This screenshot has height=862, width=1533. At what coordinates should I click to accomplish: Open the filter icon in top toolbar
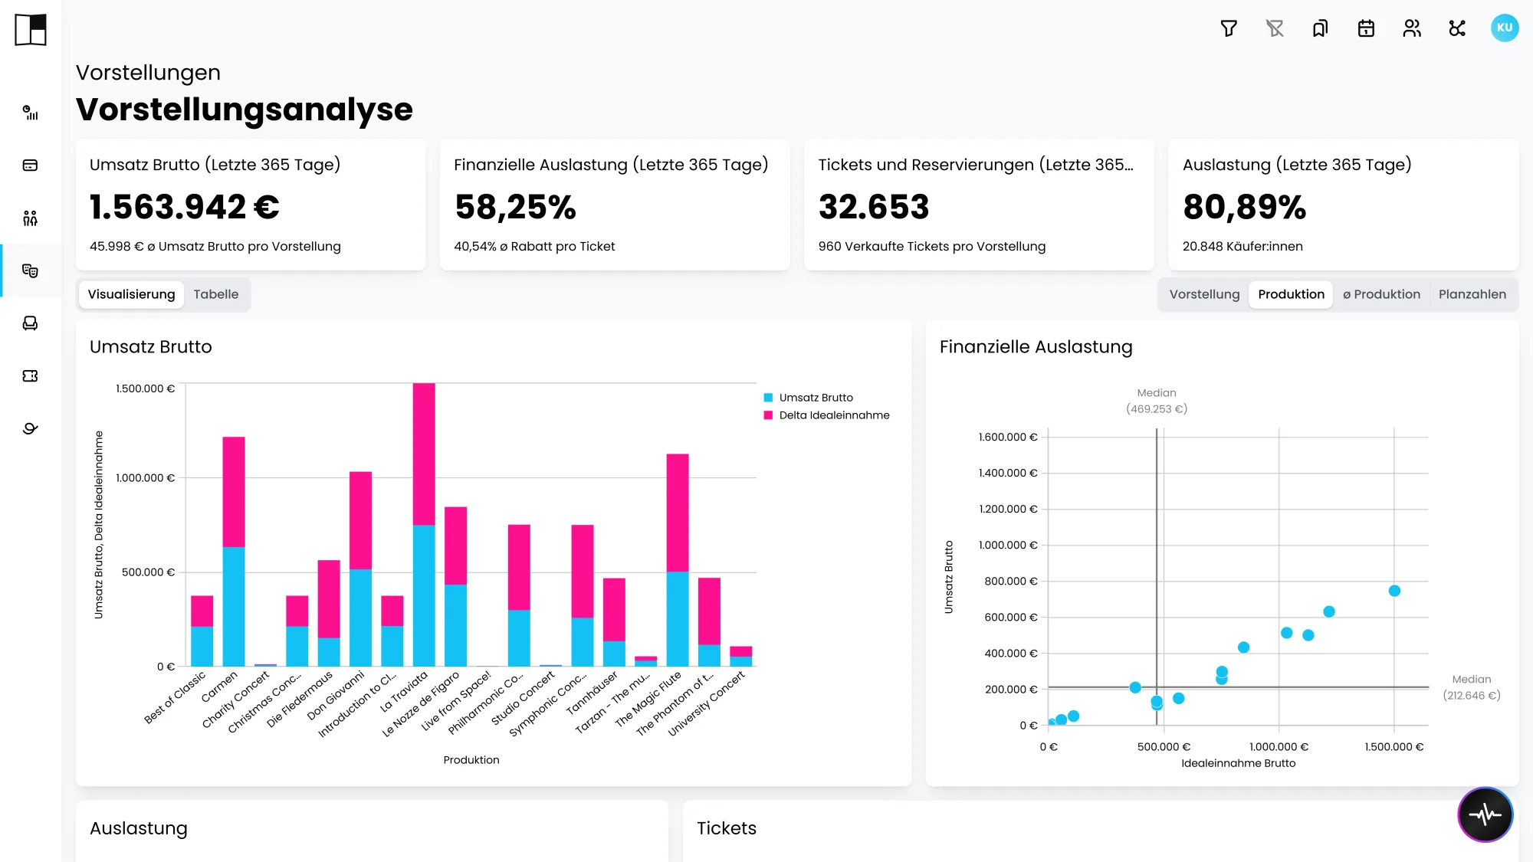click(x=1229, y=28)
